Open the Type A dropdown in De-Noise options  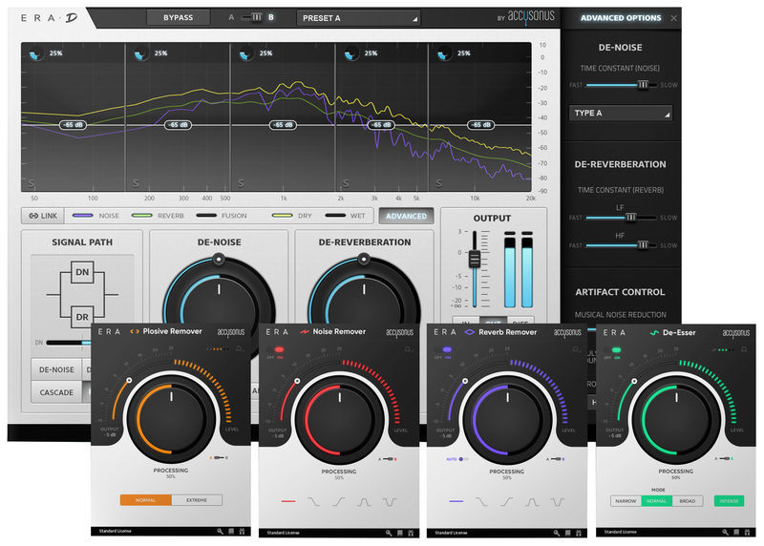click(620, 113)
